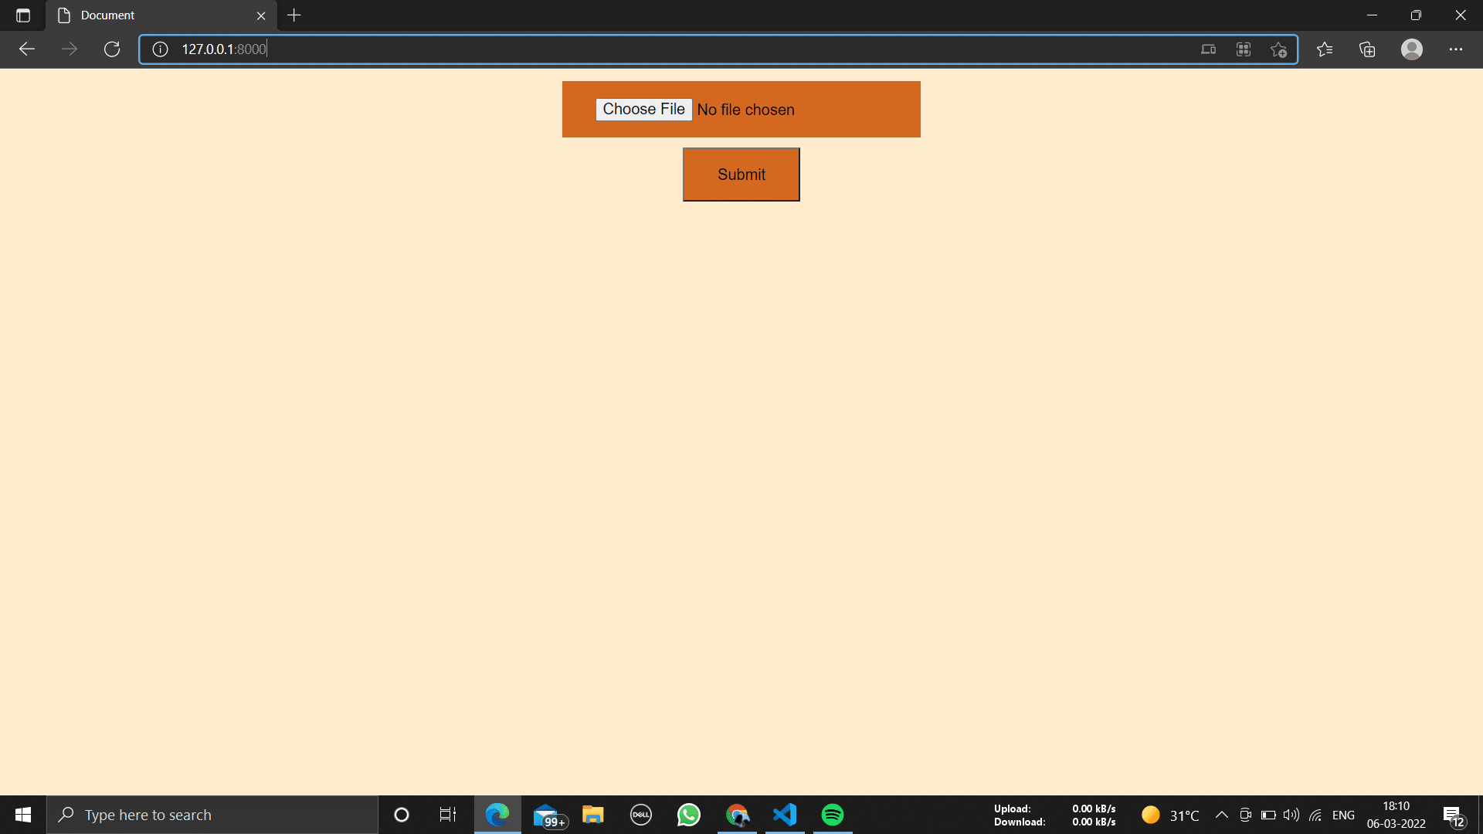
Task: Click the ENG language switcher
Action: click(1343, 815)
